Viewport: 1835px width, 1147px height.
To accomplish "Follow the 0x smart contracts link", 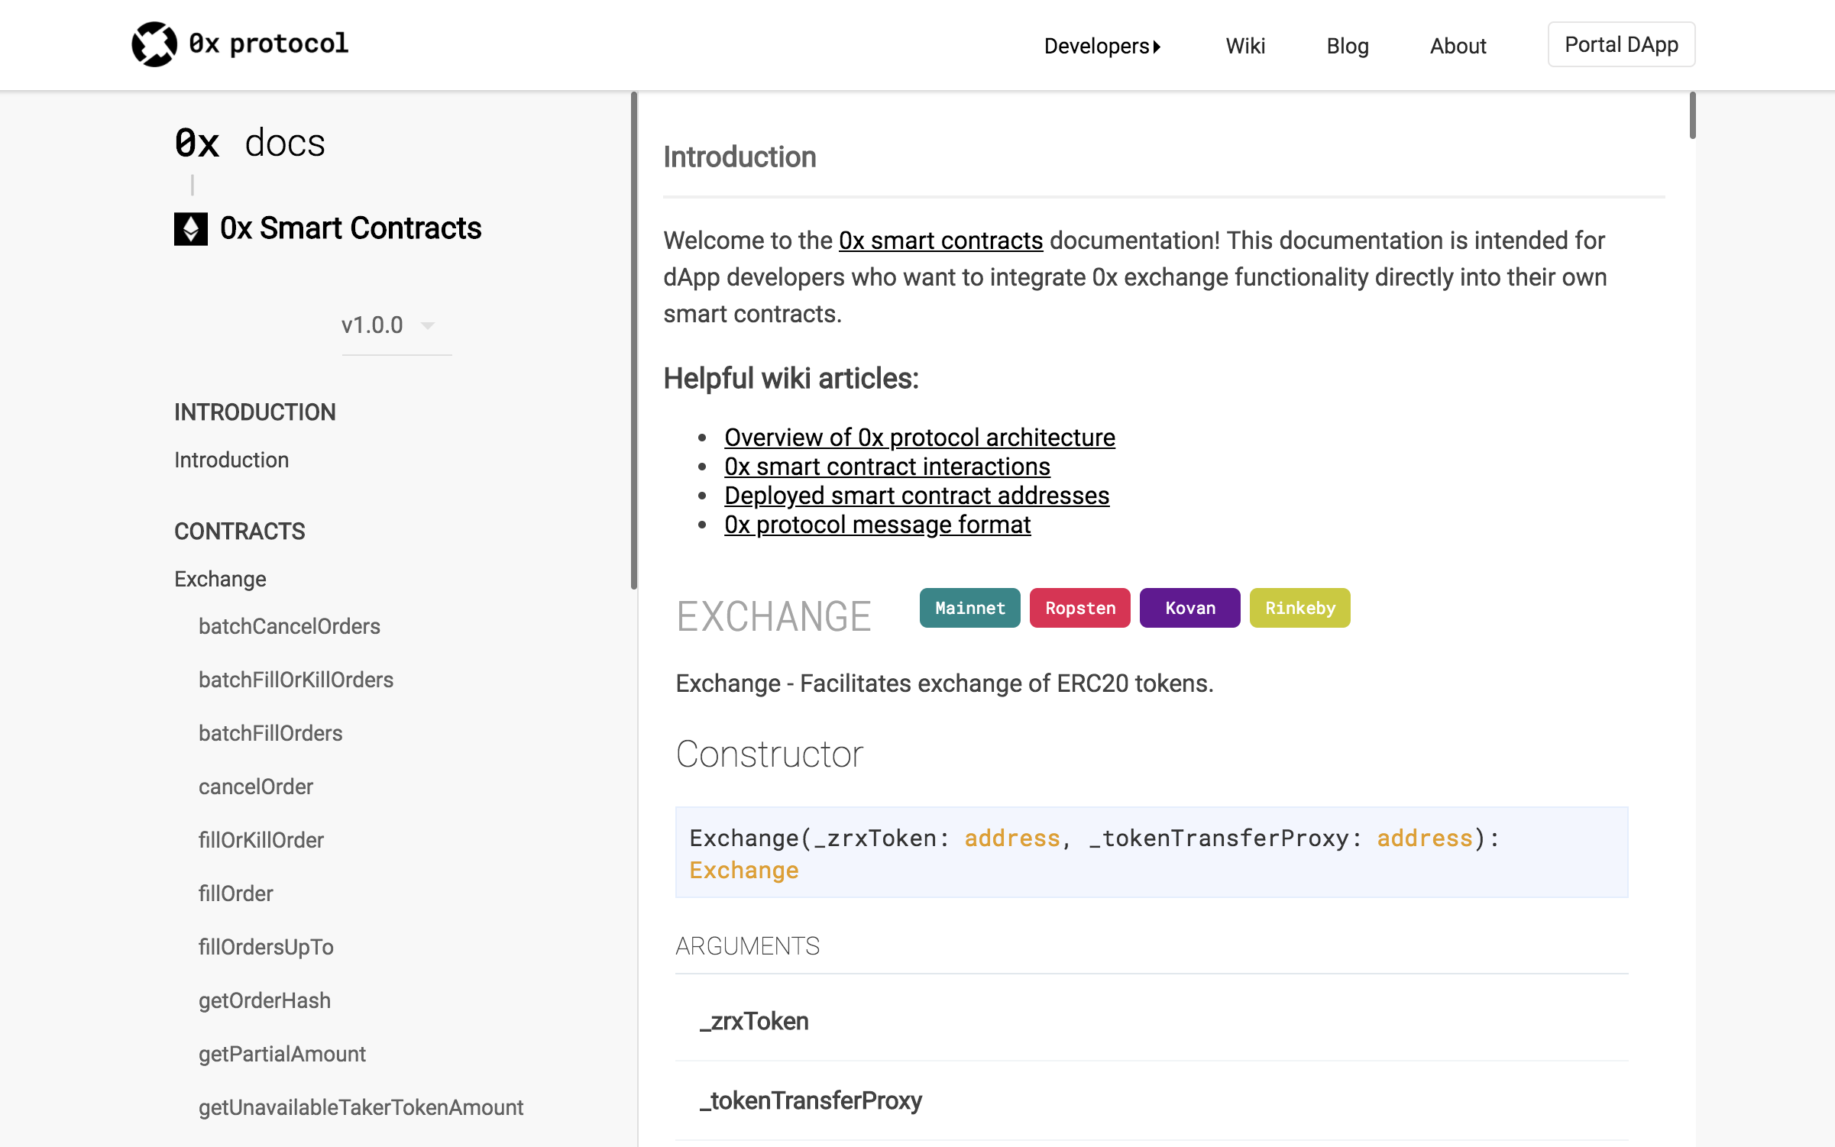I will 940,241.
